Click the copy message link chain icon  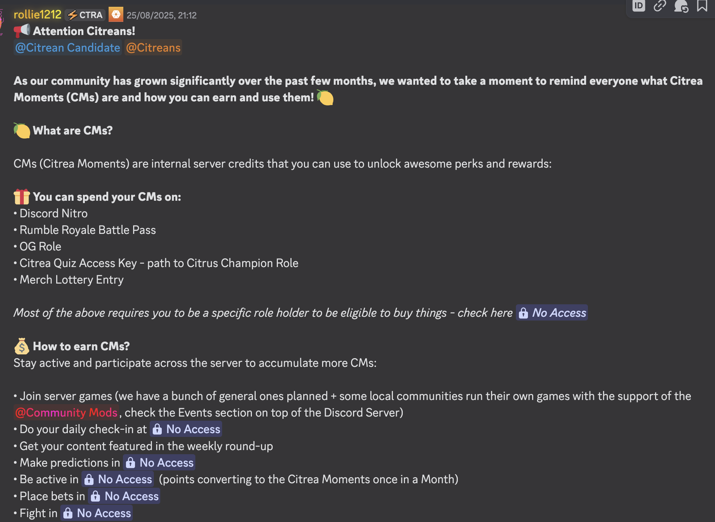(660, 6)
